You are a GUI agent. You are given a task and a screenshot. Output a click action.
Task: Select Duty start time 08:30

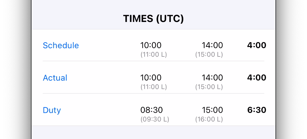click(x=152, y=110)
